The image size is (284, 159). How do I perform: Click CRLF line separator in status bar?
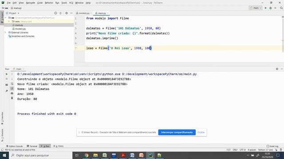pos(235,150)
